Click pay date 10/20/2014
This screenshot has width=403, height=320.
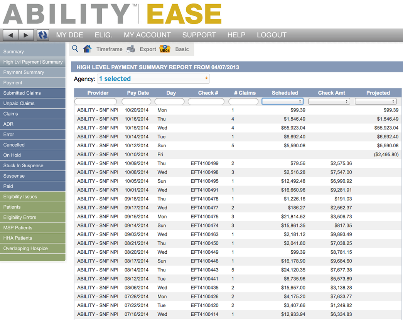[x=137, y=110]
